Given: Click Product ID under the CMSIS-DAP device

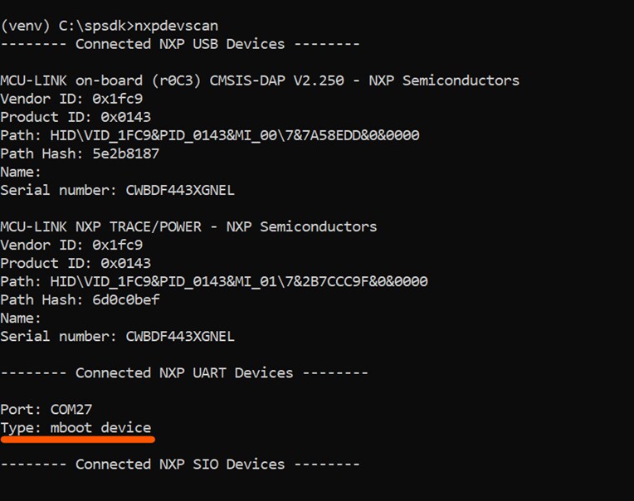Looking at the screenshot, I should [x=76, y=117].
